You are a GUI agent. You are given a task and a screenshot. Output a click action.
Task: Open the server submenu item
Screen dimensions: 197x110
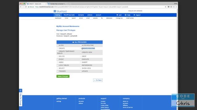click(x=81, y=18)
